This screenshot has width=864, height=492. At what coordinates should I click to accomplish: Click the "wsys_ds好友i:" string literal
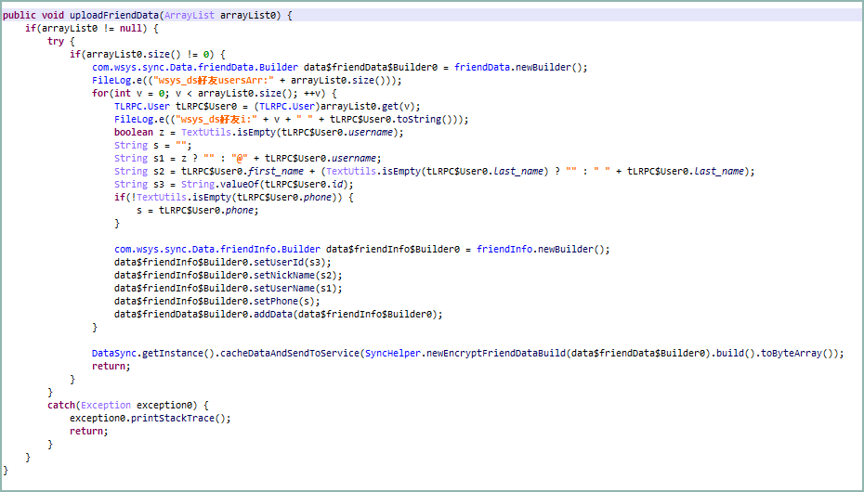coord(216,120)
